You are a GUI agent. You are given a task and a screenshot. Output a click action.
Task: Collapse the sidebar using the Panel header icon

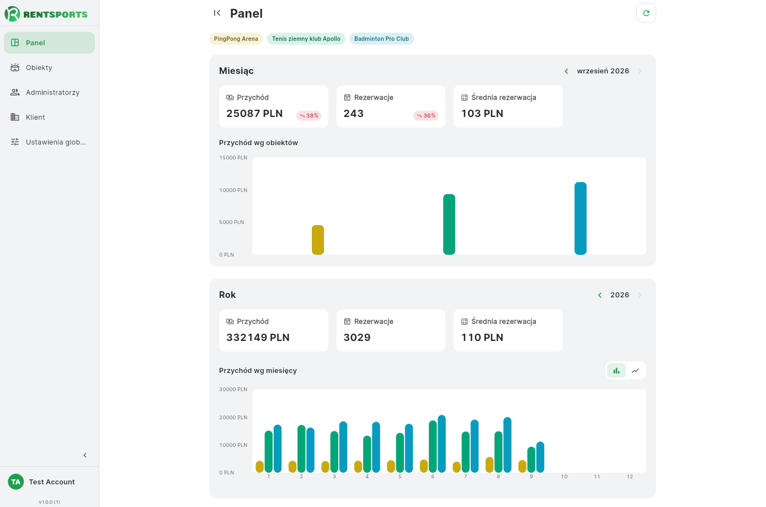217,13
